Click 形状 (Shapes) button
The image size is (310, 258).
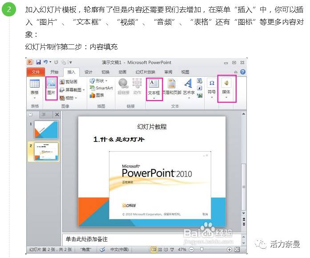97,81
